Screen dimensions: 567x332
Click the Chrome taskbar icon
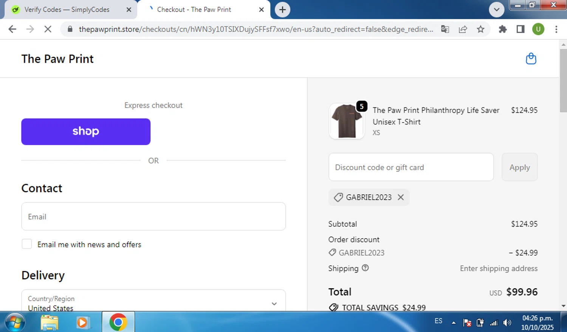[x=118, y=322]
